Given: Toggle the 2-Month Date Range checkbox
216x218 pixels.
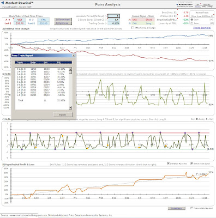Looking at the screenshot, I should [x=133, y=28].
